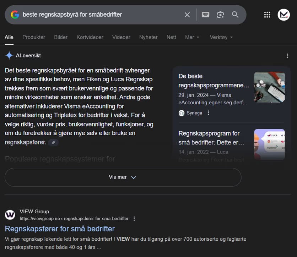Image resolution: width=297 pixels, height=257 pixels.
Task: Expand the Mer dropdown
Action: pos(192,37)
